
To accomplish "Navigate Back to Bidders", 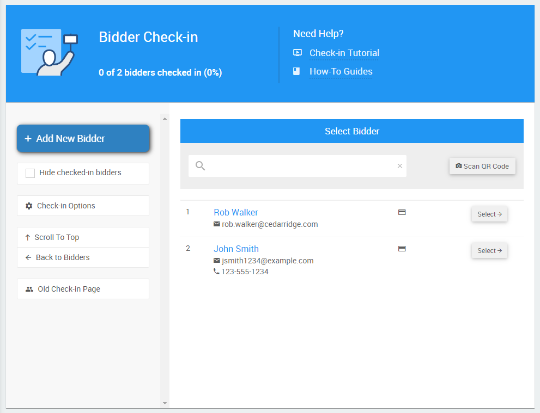I will pos(83,257).
